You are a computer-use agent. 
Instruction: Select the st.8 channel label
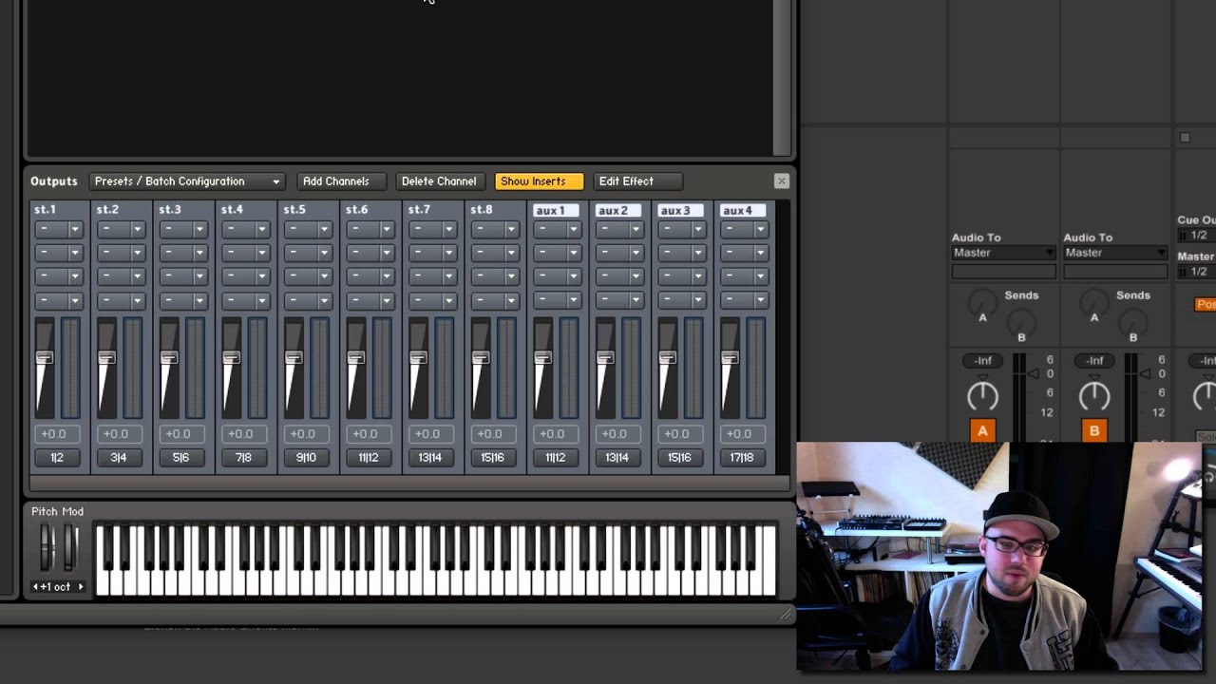coord(482,209)
